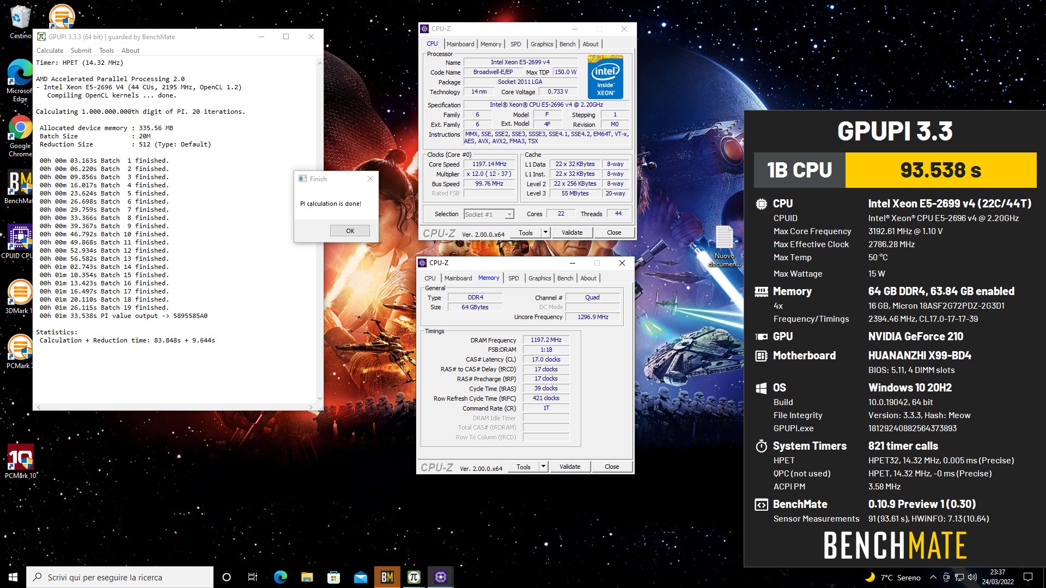The image size is (1046, 588).
Task: Switch to GPUPI app in taskbar
Action: pyautogui.click(x=413, y=577)
